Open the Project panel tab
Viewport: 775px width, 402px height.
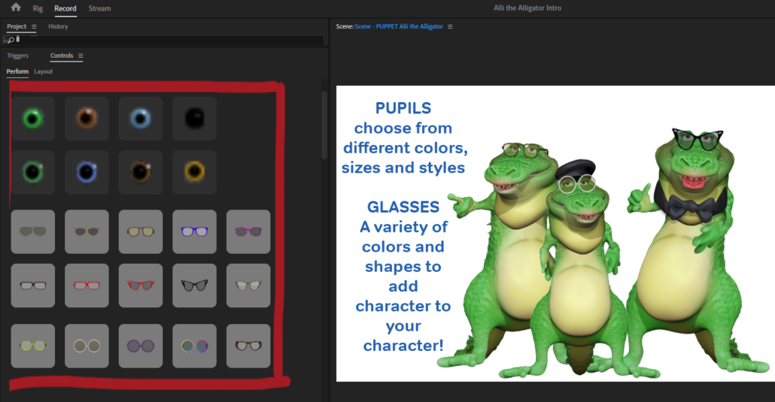[17, 26]
